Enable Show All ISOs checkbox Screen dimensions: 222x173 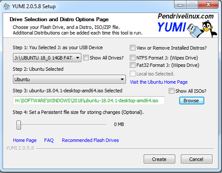click(x=171, y=91)
